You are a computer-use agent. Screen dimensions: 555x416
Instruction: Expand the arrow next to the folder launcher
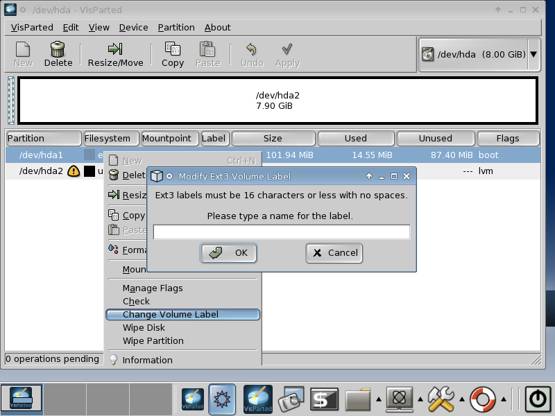tap(378, 399)
